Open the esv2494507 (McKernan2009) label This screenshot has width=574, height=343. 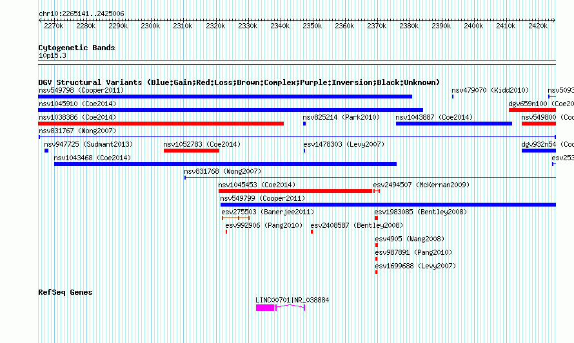click(421, 185)
